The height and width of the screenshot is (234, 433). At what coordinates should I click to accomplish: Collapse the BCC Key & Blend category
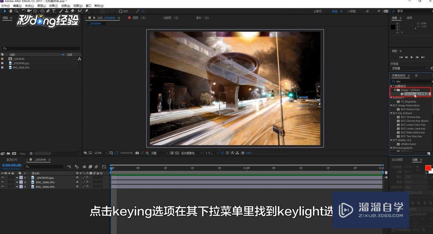pyautogui.click(x=391, y=113)
